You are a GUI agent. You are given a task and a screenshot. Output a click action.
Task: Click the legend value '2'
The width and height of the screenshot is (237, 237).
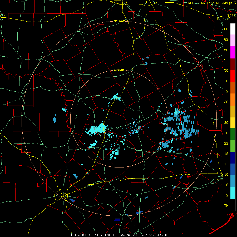click(227, 195)
